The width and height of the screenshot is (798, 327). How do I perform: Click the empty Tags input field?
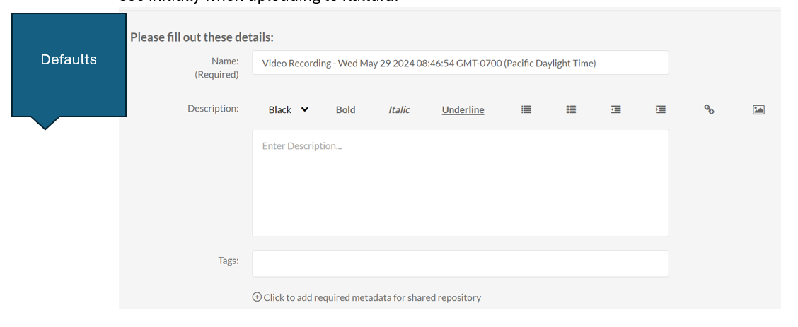click(x=460, y=263)
